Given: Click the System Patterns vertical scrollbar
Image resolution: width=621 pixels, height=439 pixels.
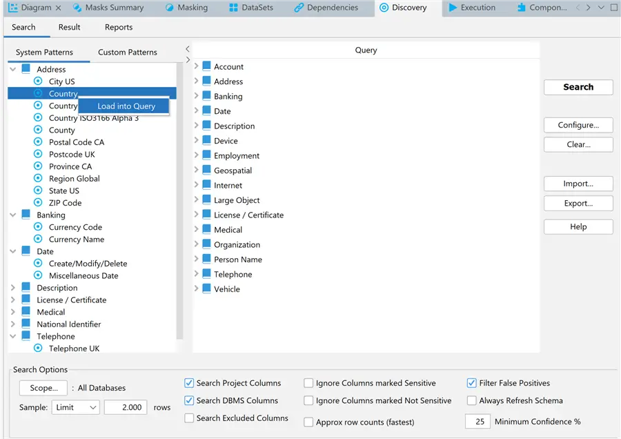Looking at the screenshot, I should click(x=179, y=200).
